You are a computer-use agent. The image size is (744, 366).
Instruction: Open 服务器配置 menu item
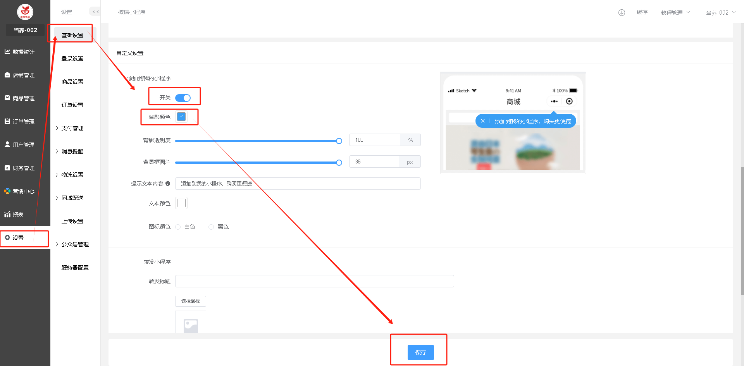coord(75,268)
